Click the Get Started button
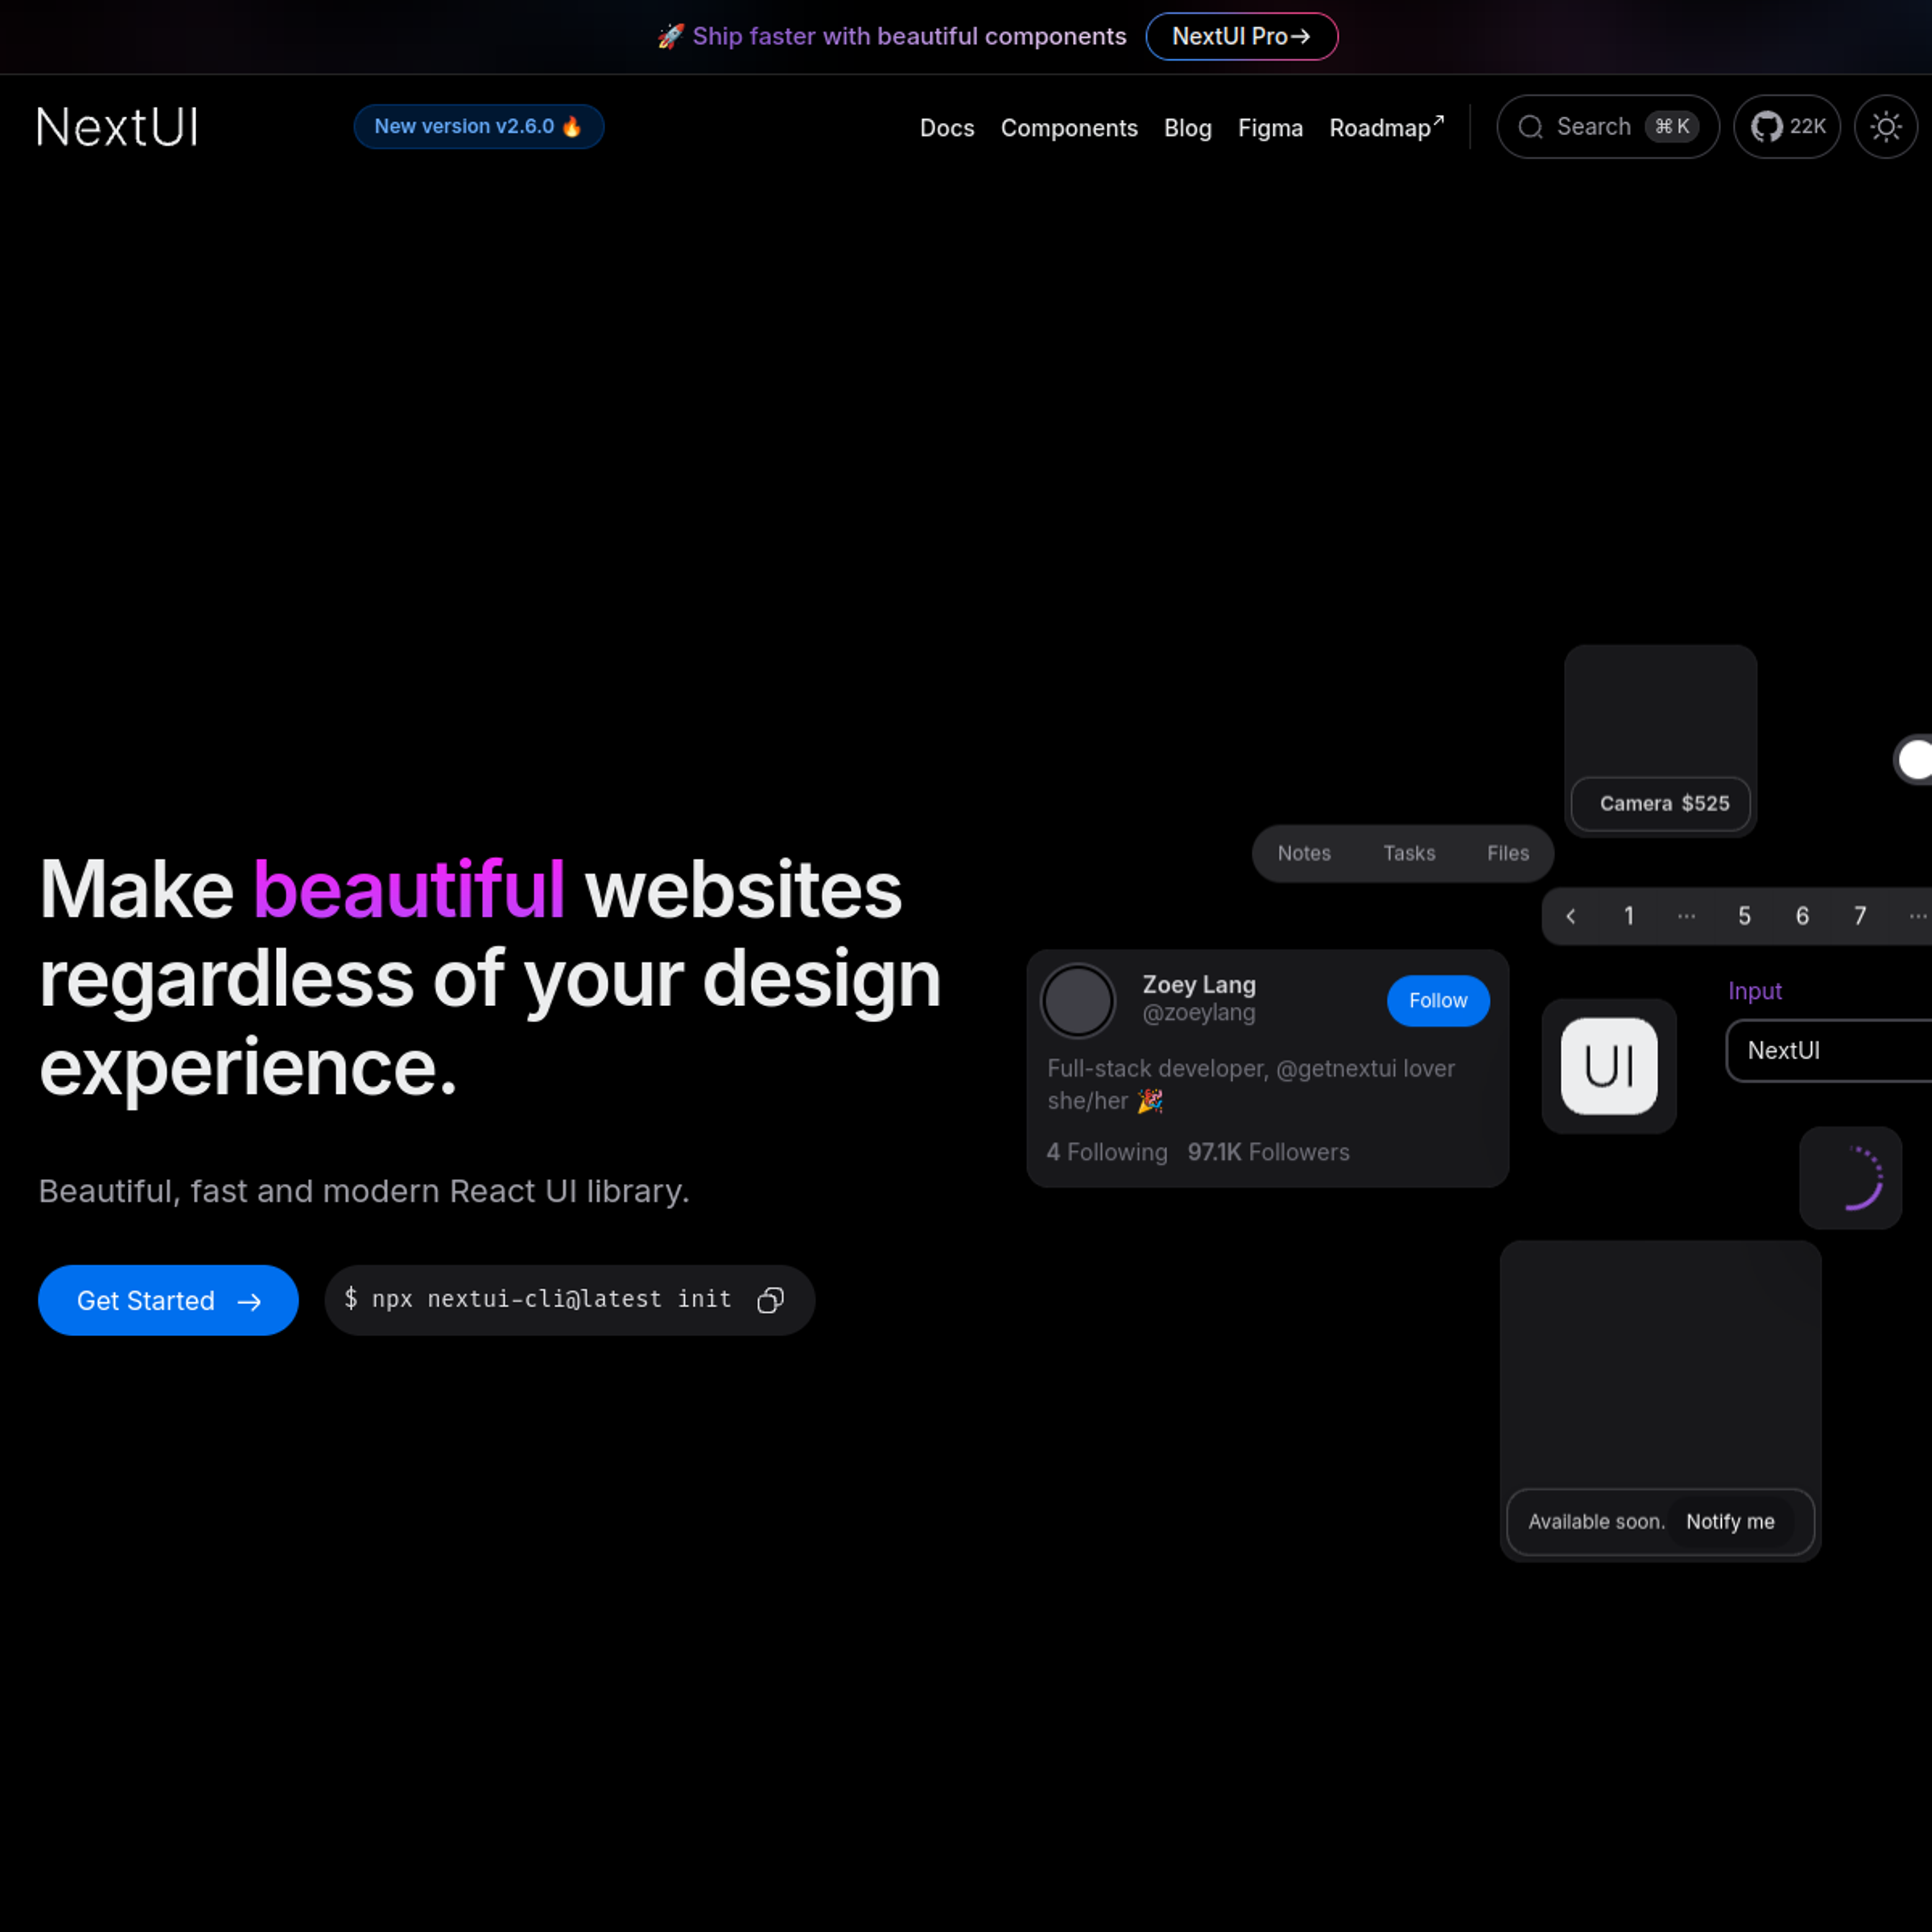The height and width of the screenshot is (1932, 1932). [x=168, y=1300]
